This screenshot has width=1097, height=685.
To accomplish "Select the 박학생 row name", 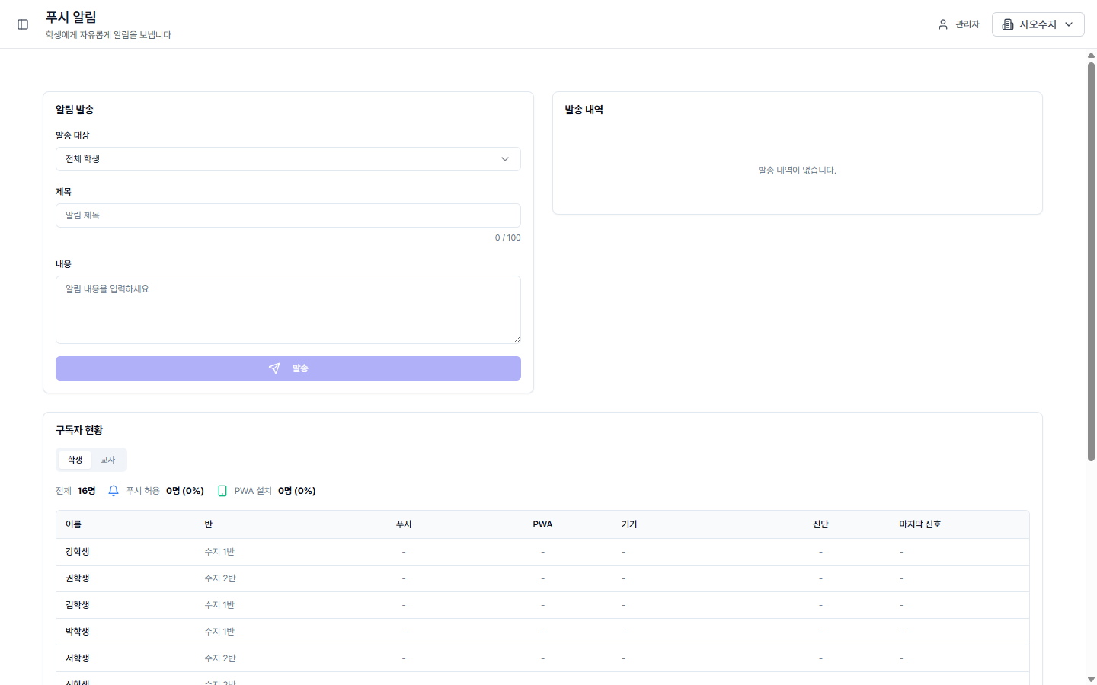I will [78, 632].
